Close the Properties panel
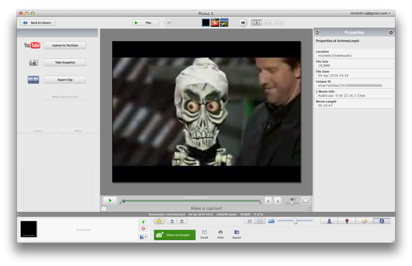The width and height of the screenshot is (412, 266). [x=391, y=32]
